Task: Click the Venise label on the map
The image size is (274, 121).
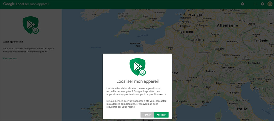Action: tap(241, 83)
